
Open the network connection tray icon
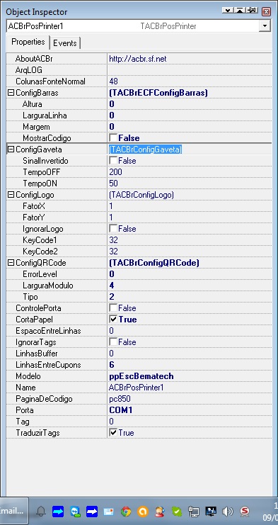click(x=194, y=512)
